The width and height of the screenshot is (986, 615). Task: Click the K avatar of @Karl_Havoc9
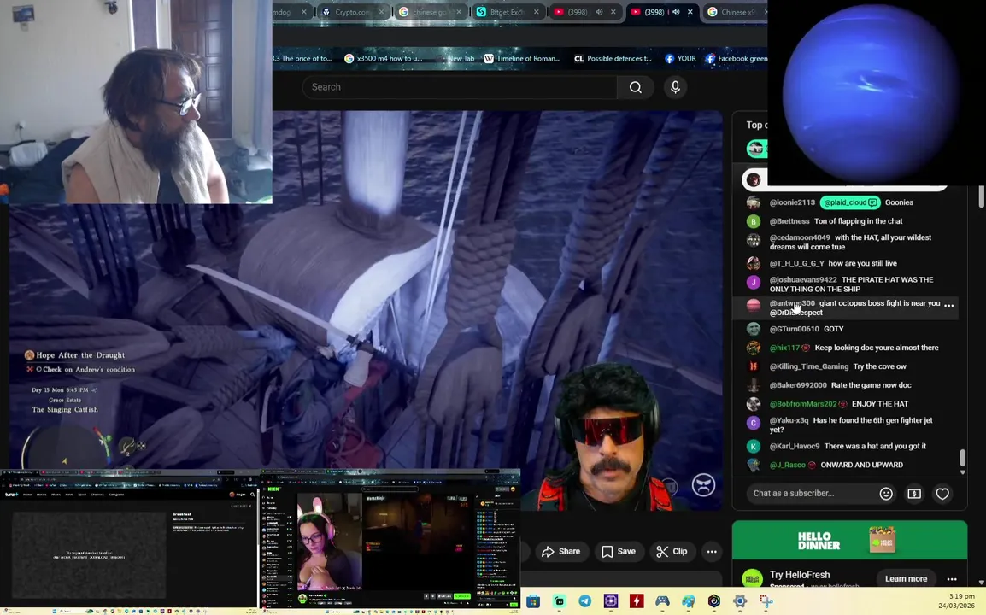click(x=754, y=447)
